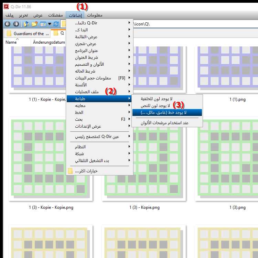This screenshot has width=258, height=258.
Task: Sort by the Name column header
Action: (x=17, y=42)
